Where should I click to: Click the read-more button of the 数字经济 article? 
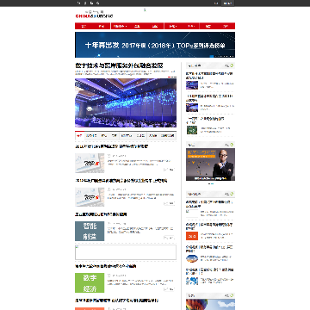point(169,289)
